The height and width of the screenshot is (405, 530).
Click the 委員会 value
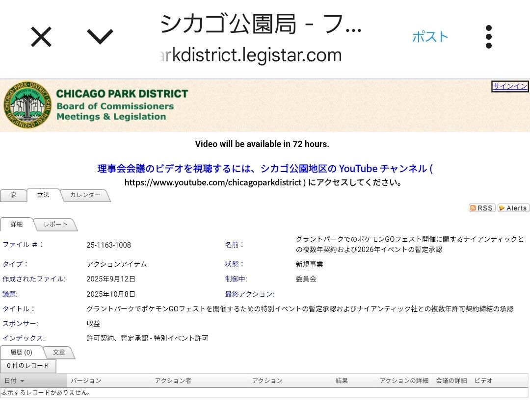[x=306, y=279]
